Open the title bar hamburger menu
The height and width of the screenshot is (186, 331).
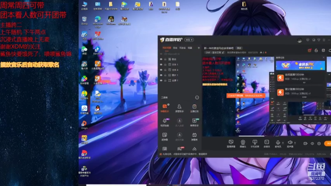(324, 40)
